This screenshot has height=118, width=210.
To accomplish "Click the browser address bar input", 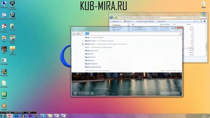I will (x=131, y=33).
